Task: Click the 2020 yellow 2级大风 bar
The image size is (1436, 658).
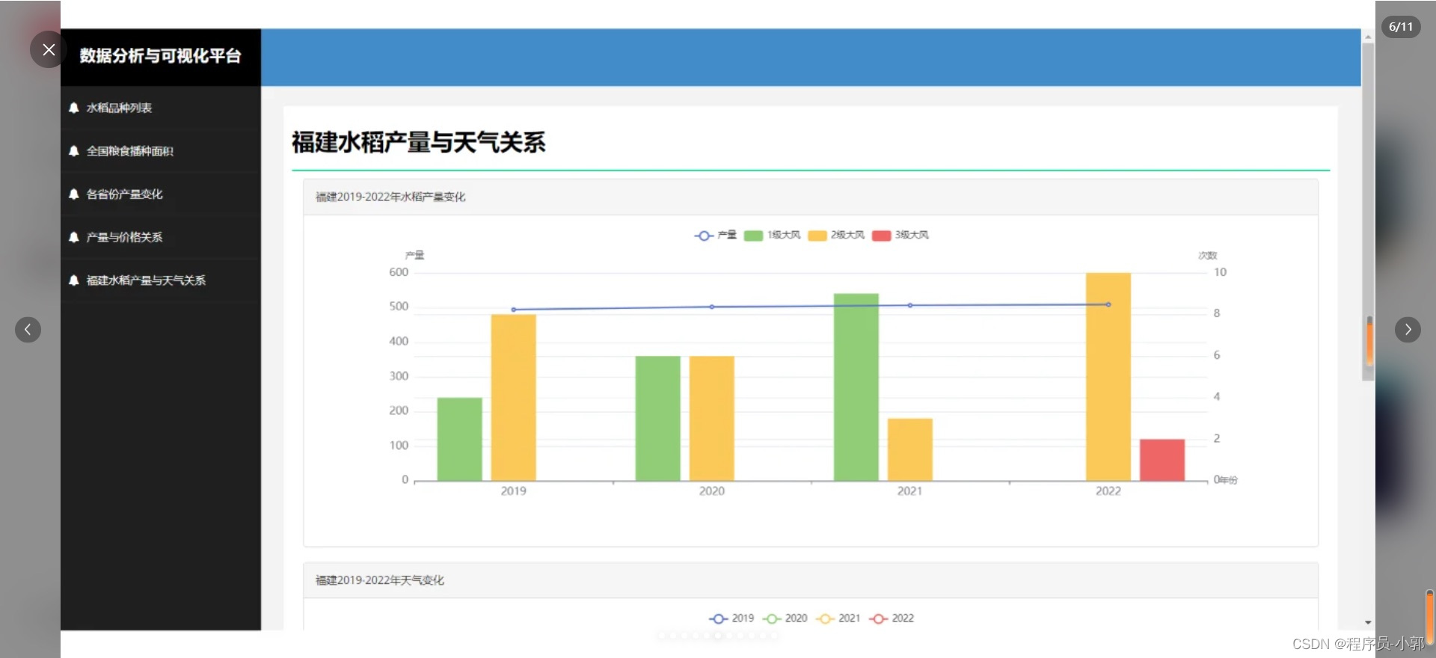Action: tap(712, 419)
